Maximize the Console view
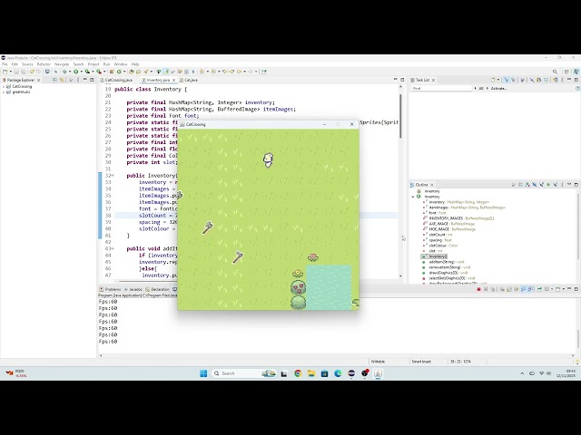Screen dimensions: 581x435 click(x=576, y=289)
